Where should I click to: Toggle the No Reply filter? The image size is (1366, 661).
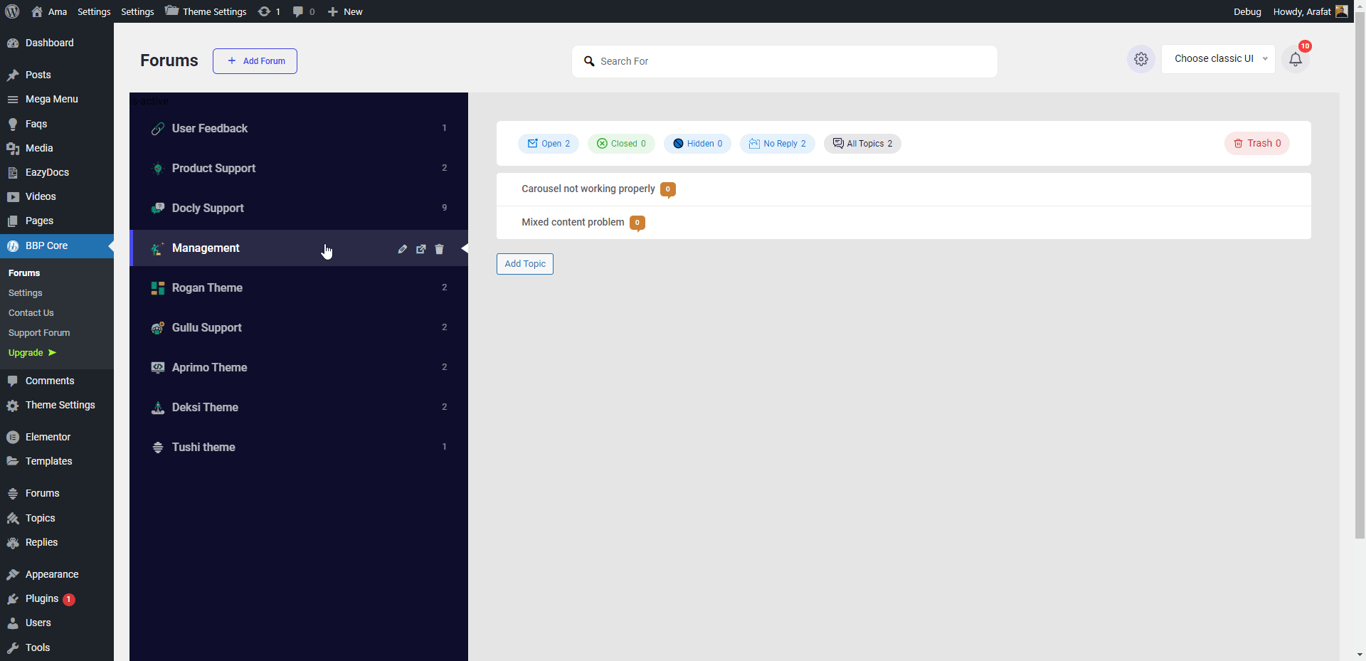click(778, 143)
